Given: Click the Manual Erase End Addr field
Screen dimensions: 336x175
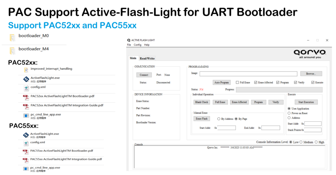Looking at the screenshot, I should [271, 128].
